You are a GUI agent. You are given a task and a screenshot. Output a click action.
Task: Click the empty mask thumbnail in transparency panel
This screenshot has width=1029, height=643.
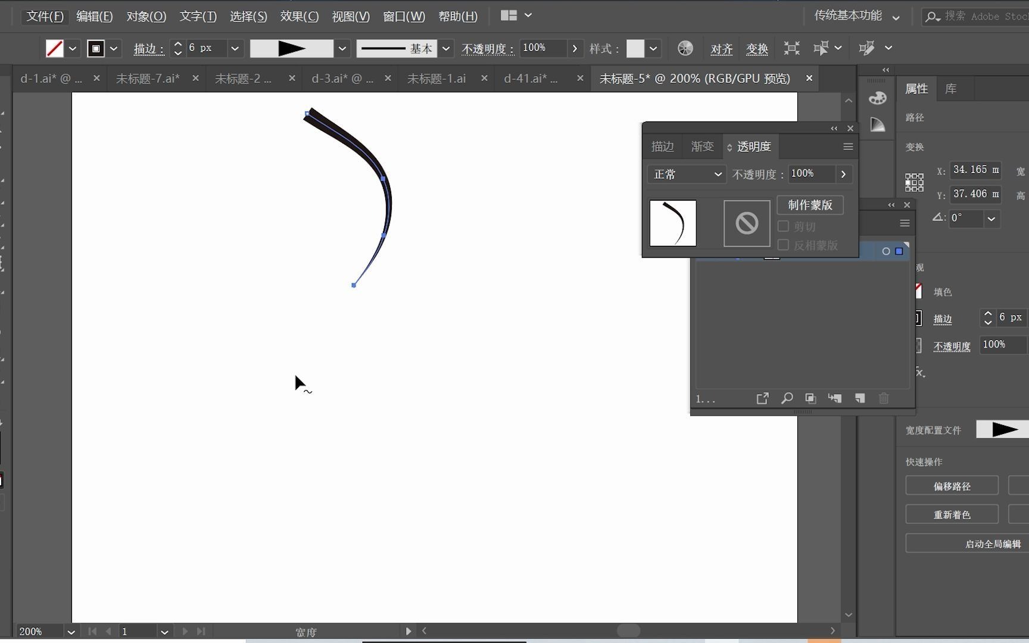click(747, 223)
